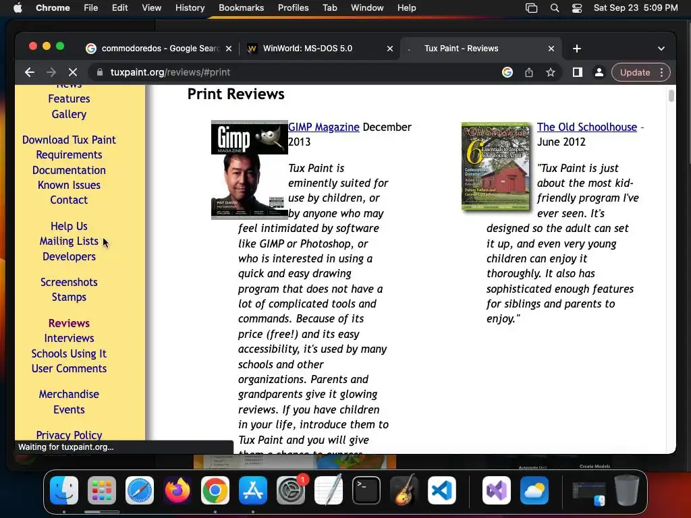Click Download Tux Paint link
The image size is (691, 518).
tap(70, 140)
